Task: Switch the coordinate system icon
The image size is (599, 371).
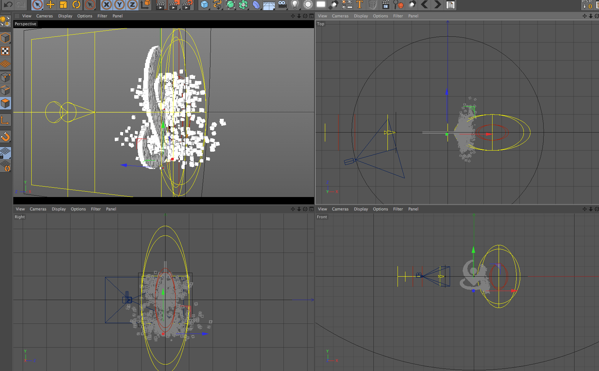Action: coord(145,5)
